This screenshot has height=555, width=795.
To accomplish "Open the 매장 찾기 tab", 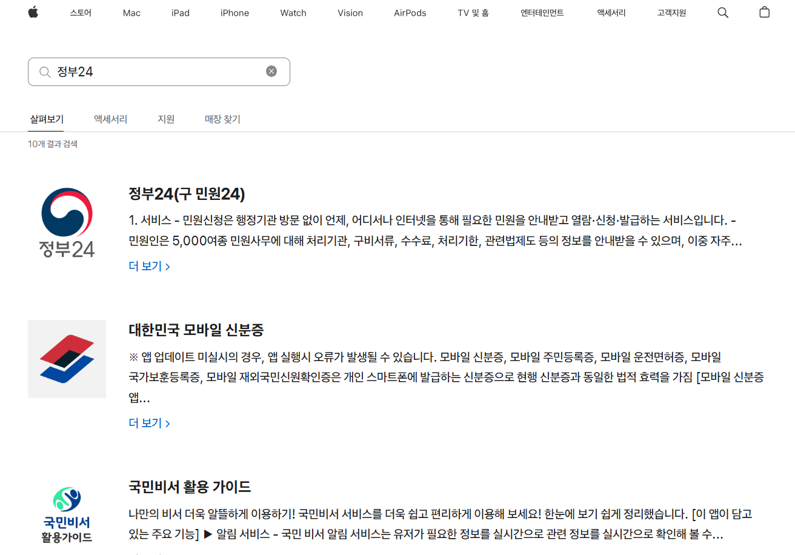I will (x=222, y=119).
